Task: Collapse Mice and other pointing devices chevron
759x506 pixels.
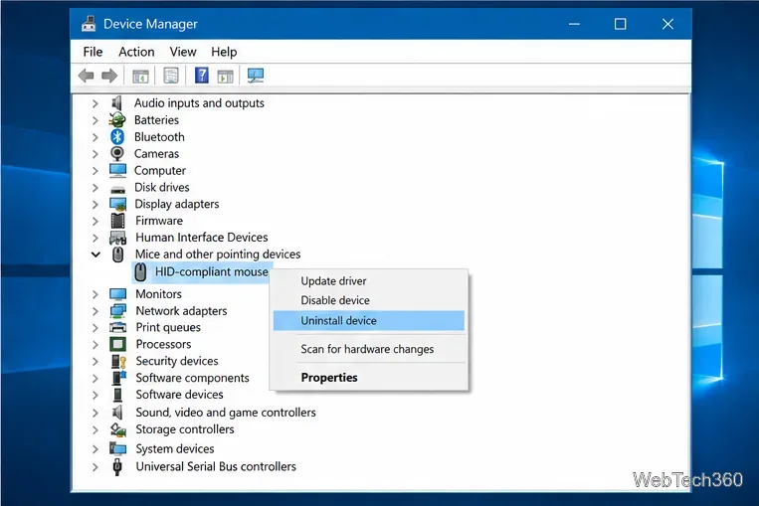Action: pyautogui.click(x=95, y=254)
